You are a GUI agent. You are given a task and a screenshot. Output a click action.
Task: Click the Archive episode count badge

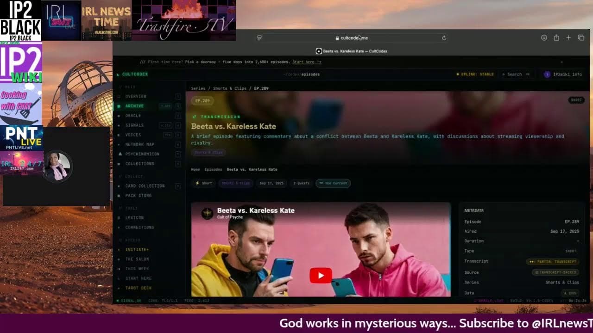[165, 106]
